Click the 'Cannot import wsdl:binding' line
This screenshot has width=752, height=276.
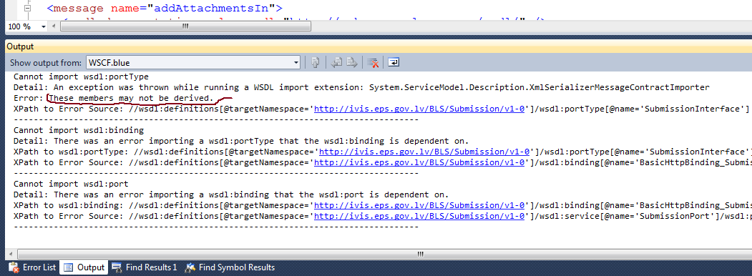79,130
